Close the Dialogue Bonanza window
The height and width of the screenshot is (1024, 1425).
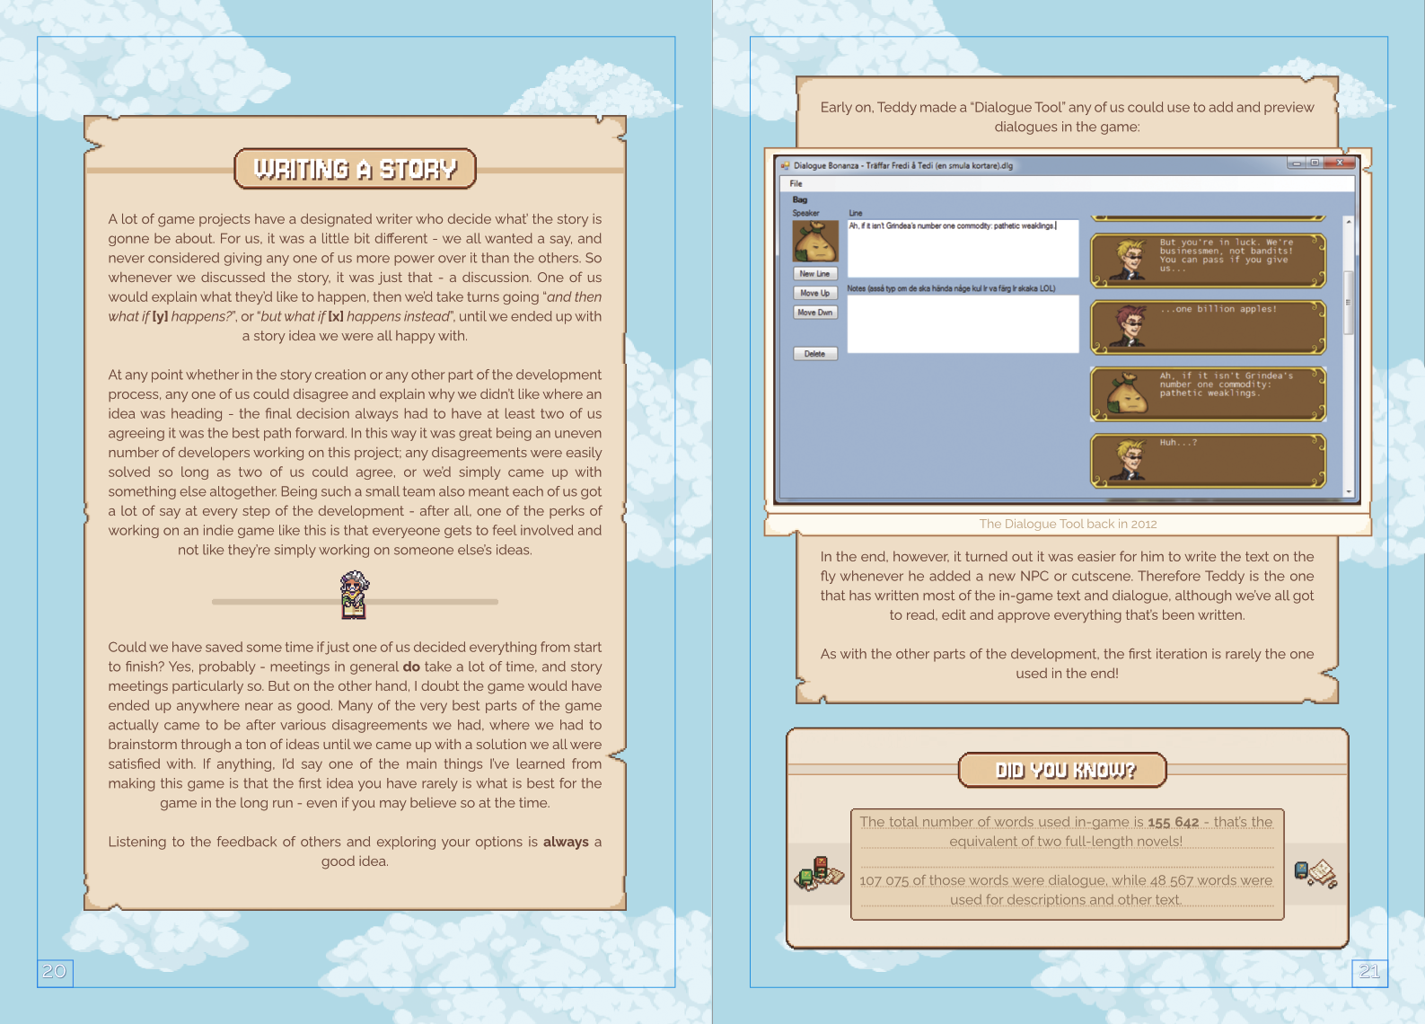1340,163
